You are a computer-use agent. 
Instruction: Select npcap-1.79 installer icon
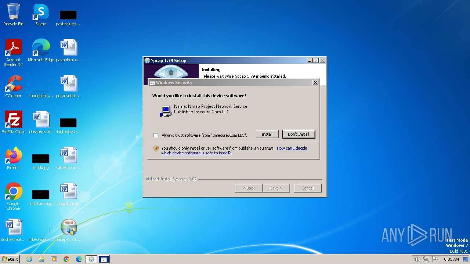(x=68, y=230)
